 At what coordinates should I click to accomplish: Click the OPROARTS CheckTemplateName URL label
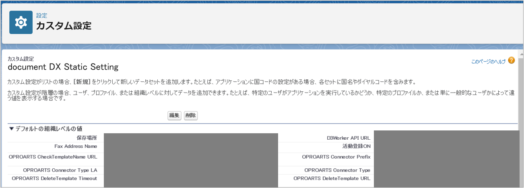(53, 157)
